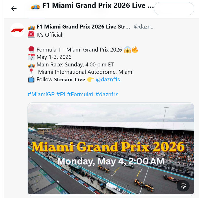Open the post author's display name
Viewport: 199px width, 198px height.
tap(83, 27)
